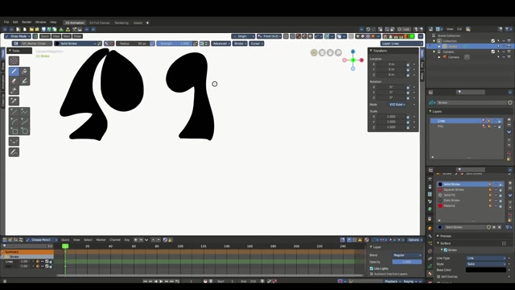Switch to the Rendering workspace tab

tap(122, 23)
